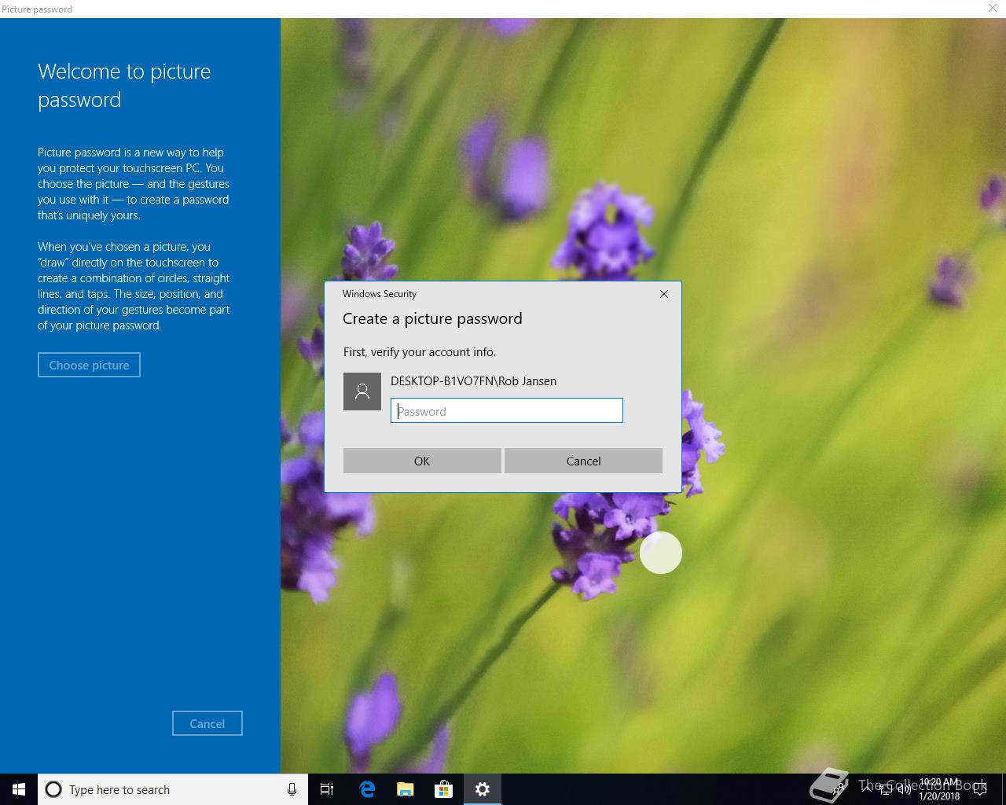Cancel the Windows Security dialog
This screenshot has width=1006, height=805.
tap(583, 461)
